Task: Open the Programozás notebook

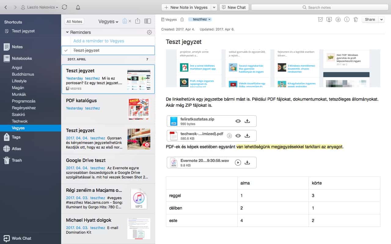Action: coord(24,101)
